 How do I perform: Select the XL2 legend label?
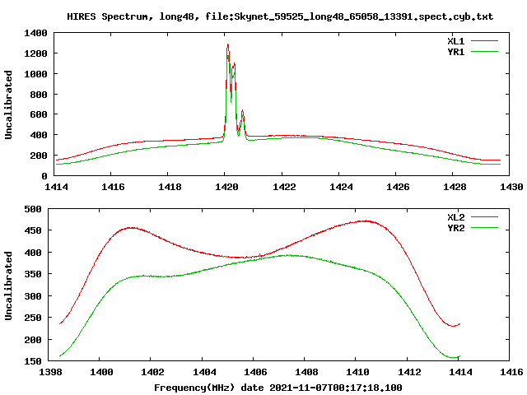[x=455, y=217]
